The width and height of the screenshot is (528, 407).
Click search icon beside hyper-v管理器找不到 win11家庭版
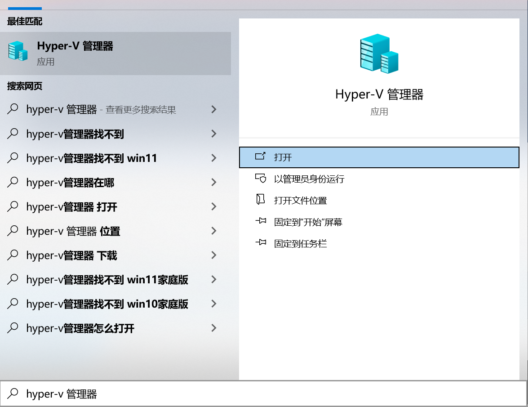[13, 279]
